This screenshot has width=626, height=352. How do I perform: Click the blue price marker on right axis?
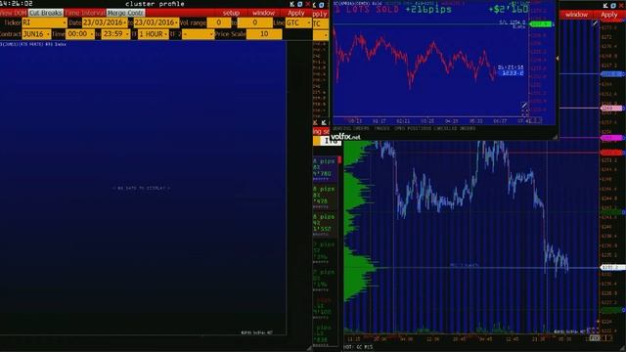(612, 74)
